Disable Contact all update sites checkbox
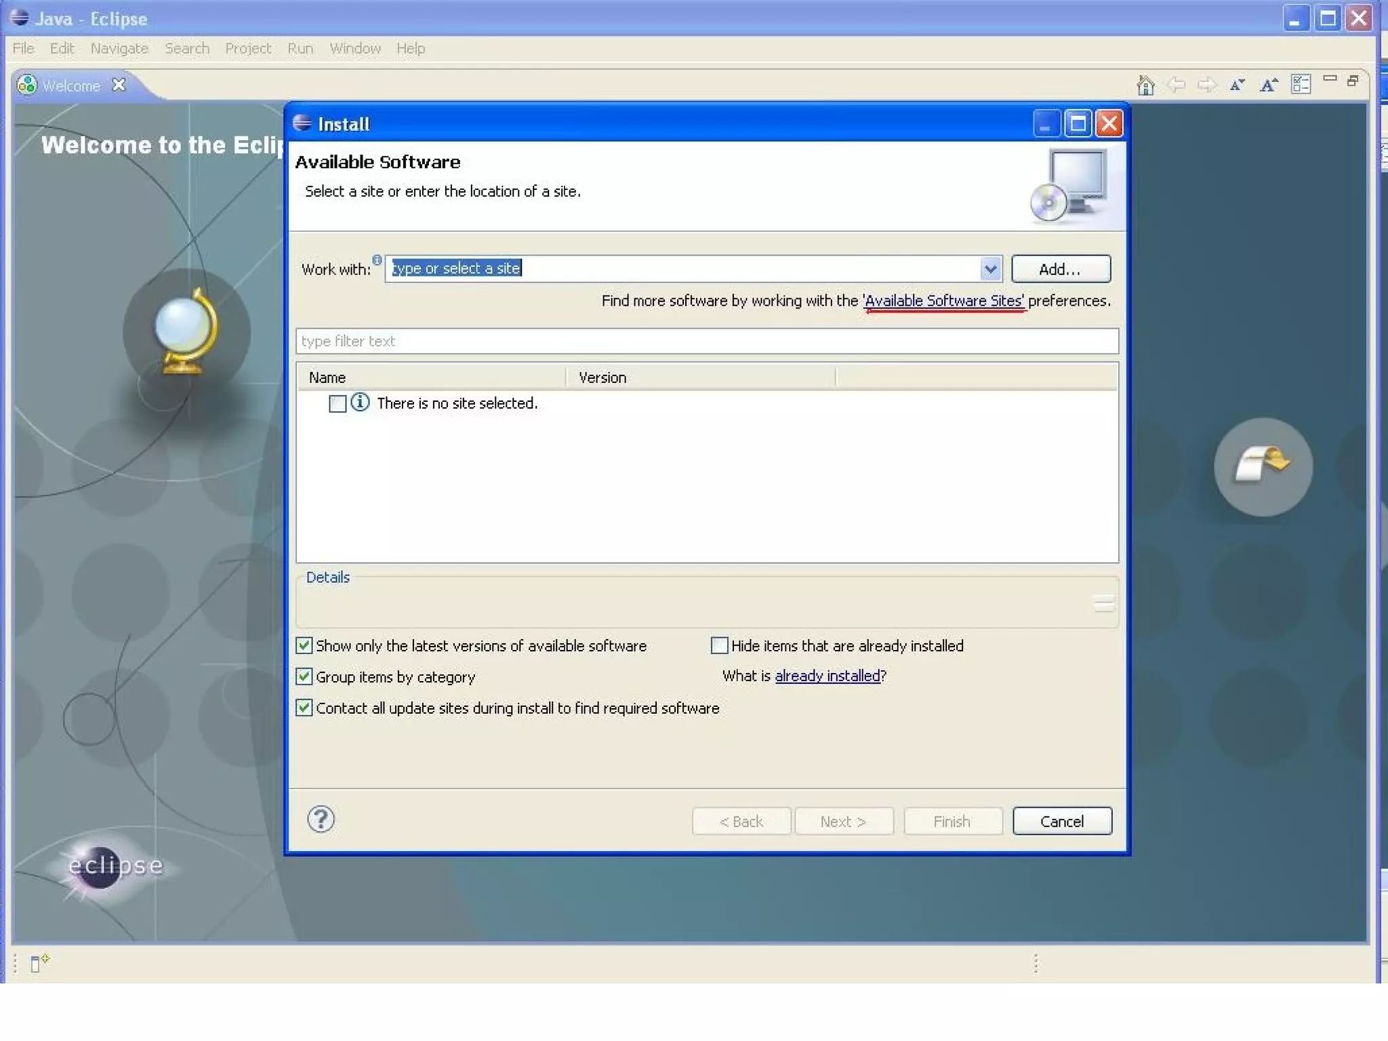Viewport: 1388px width, 1041px height. click(x=304, y=708)
